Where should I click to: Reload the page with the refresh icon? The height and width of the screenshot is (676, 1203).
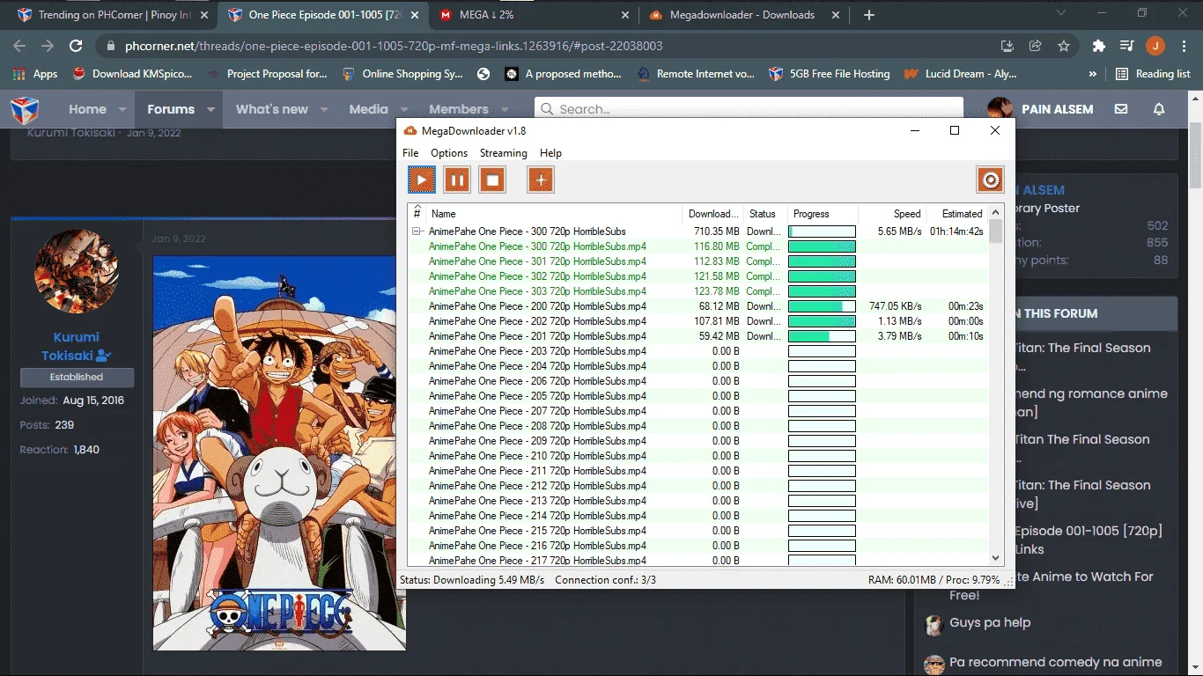76,46
